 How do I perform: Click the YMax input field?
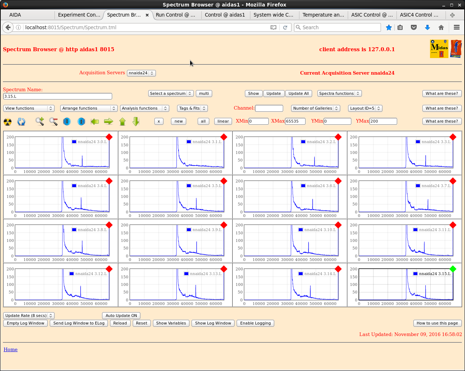(383, 121)
